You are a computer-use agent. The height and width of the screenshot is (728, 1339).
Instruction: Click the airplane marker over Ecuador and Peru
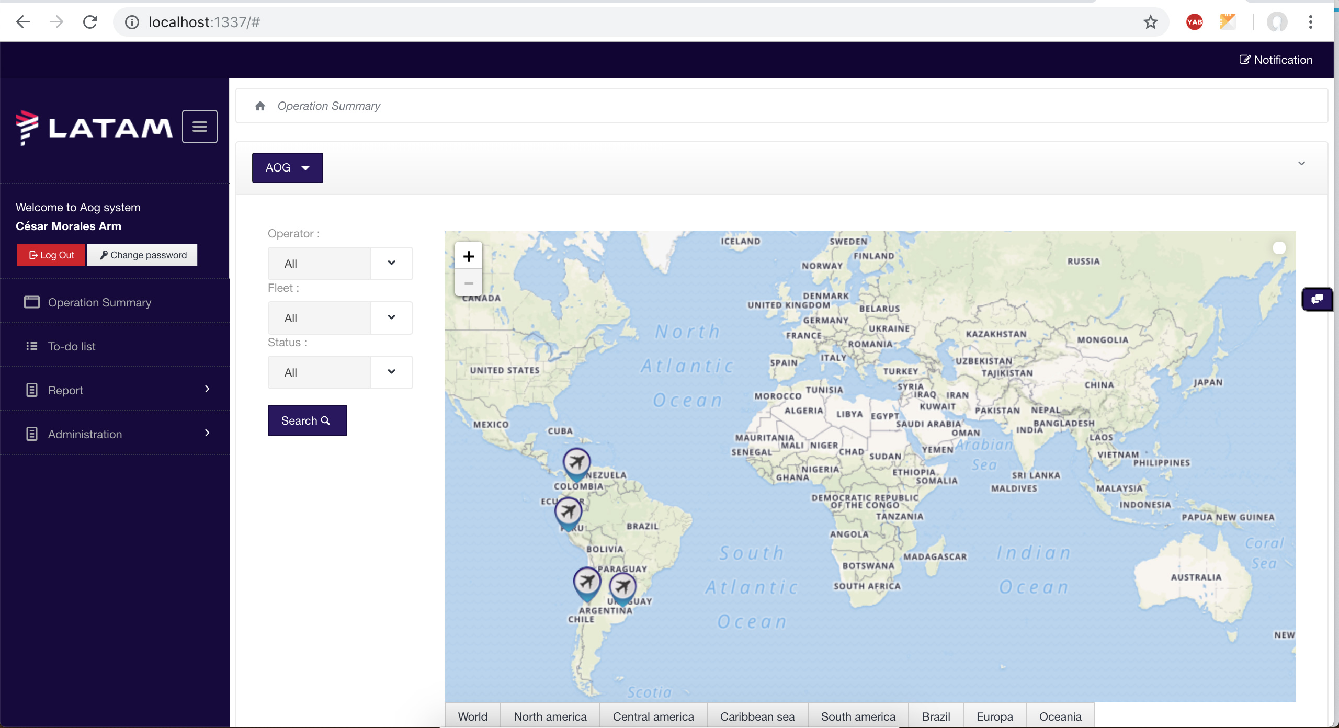click(569, 514)
